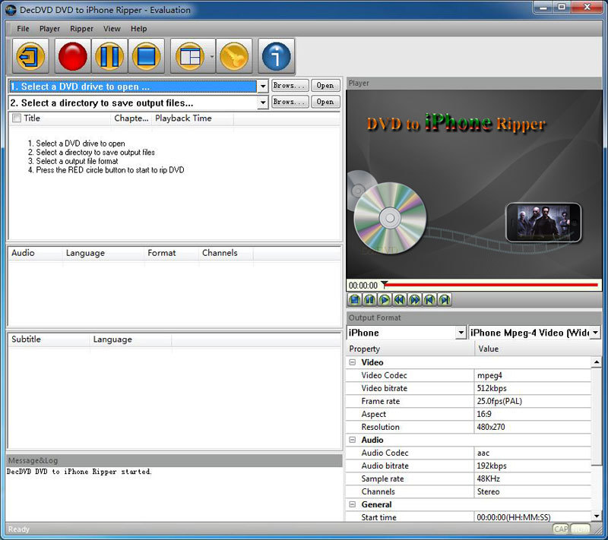Open the iPhone device dropdown
The height and width of the screenshot is (540, 608).
pos(461,333)
